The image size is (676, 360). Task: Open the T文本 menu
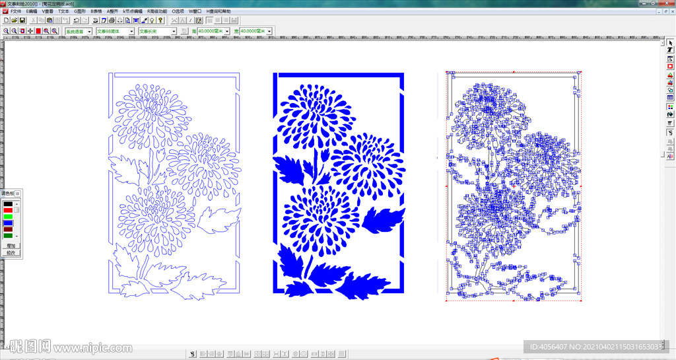[63, 11]
